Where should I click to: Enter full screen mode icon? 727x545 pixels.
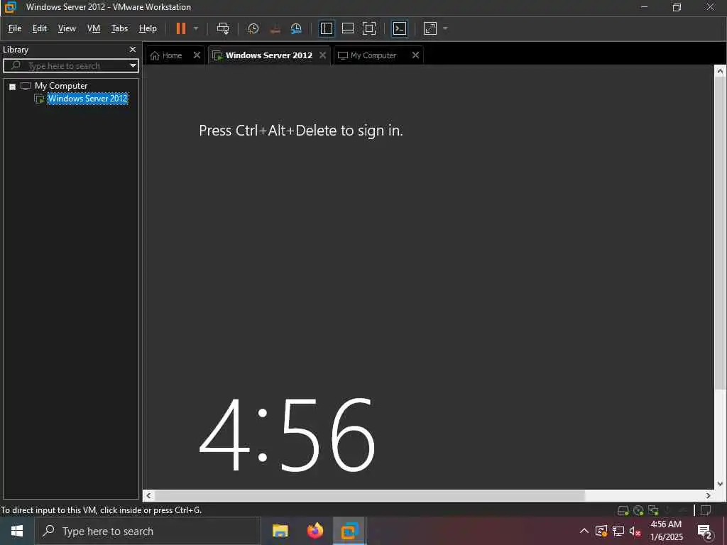[x=369, y=28]
